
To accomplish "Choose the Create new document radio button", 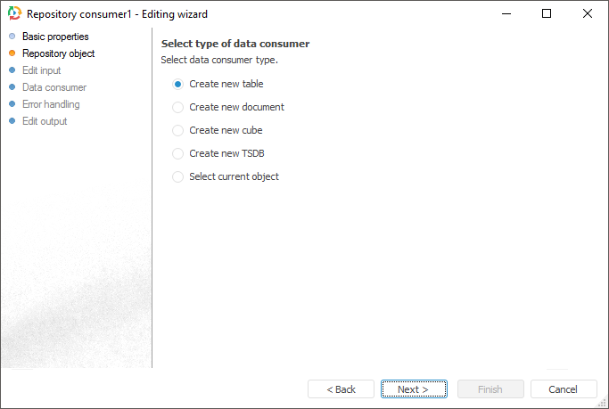I will coord(178,107).
